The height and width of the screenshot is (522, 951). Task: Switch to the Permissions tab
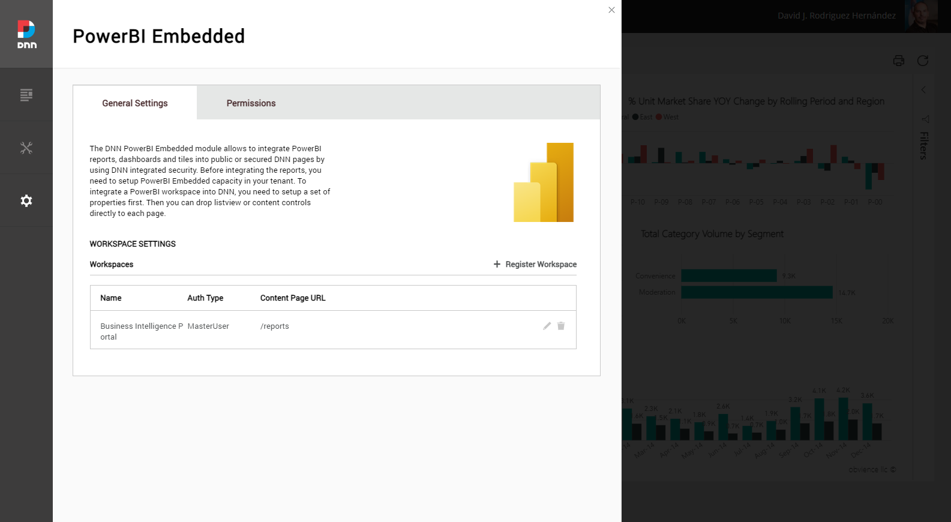coord(251,103)
